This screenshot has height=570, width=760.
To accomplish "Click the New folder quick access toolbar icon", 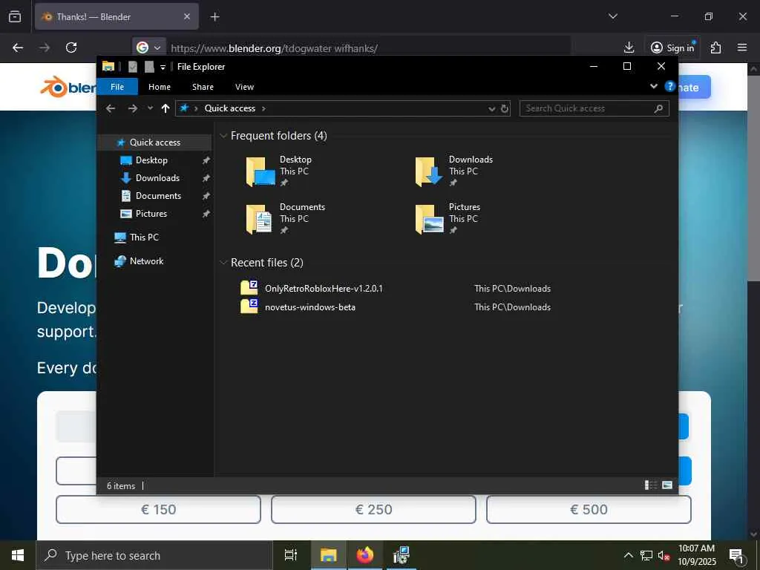I will point(149,67).
